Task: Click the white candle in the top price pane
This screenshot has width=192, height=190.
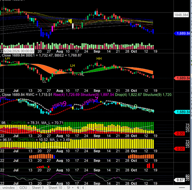Action: click(73, 26)
